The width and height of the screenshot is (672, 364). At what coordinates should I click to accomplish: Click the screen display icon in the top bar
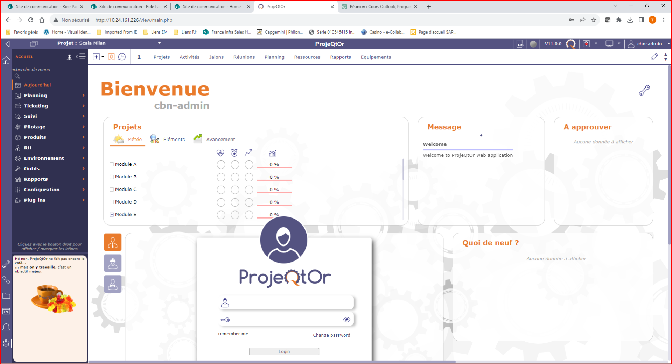609,44
